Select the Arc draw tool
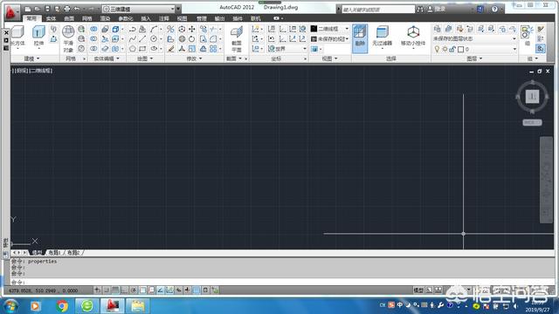559x314 pixels. tap(154, 29)
